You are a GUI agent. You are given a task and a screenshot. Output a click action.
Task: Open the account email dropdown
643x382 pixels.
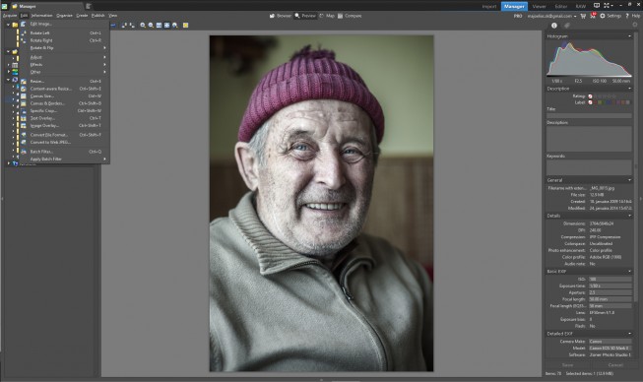click(551, 16)
